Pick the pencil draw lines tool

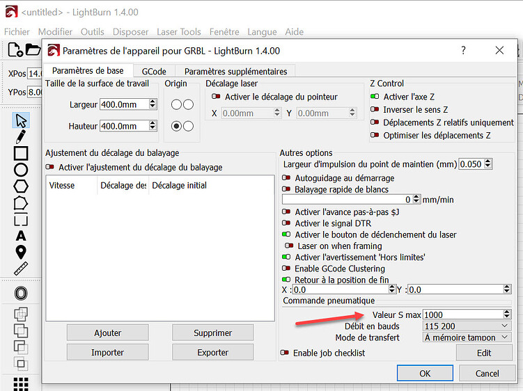21,137
